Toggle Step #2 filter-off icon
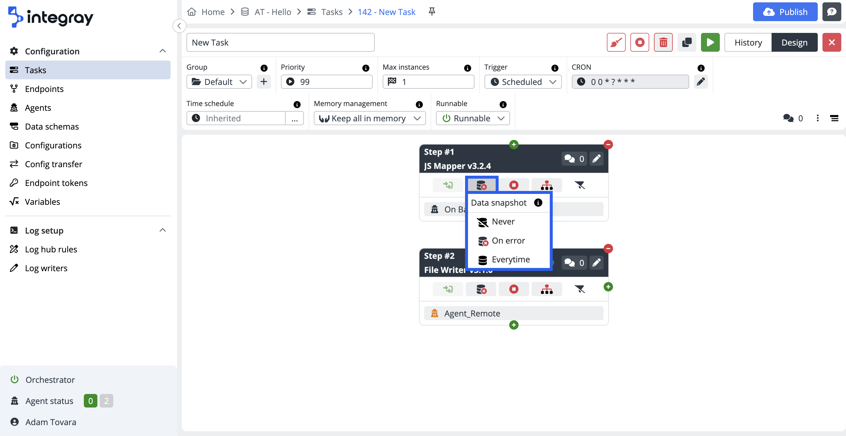The image size is (846, 436). pos(580,289)
